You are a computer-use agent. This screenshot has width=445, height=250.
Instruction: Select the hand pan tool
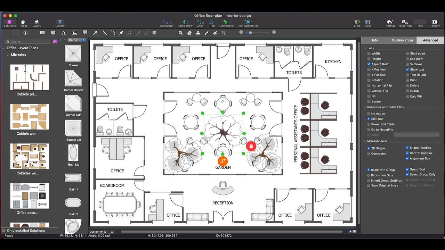point(189,33)
